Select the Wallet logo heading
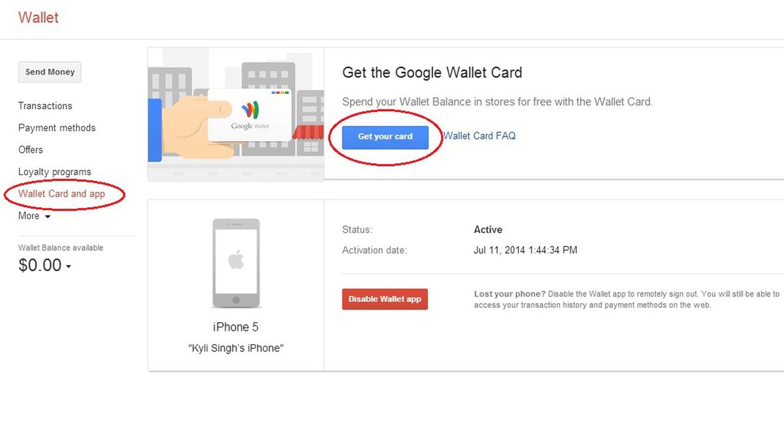Screen dimensions: 784x441 (38, 18)
